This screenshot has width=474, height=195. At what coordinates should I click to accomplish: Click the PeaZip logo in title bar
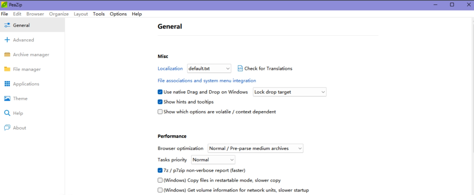[x=4, y=5]
